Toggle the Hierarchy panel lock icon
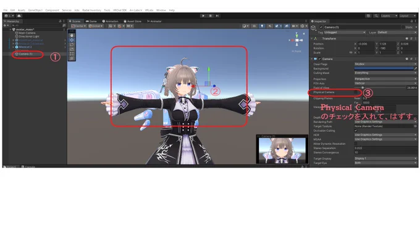 pyautogui.click(x=60, y=21)
